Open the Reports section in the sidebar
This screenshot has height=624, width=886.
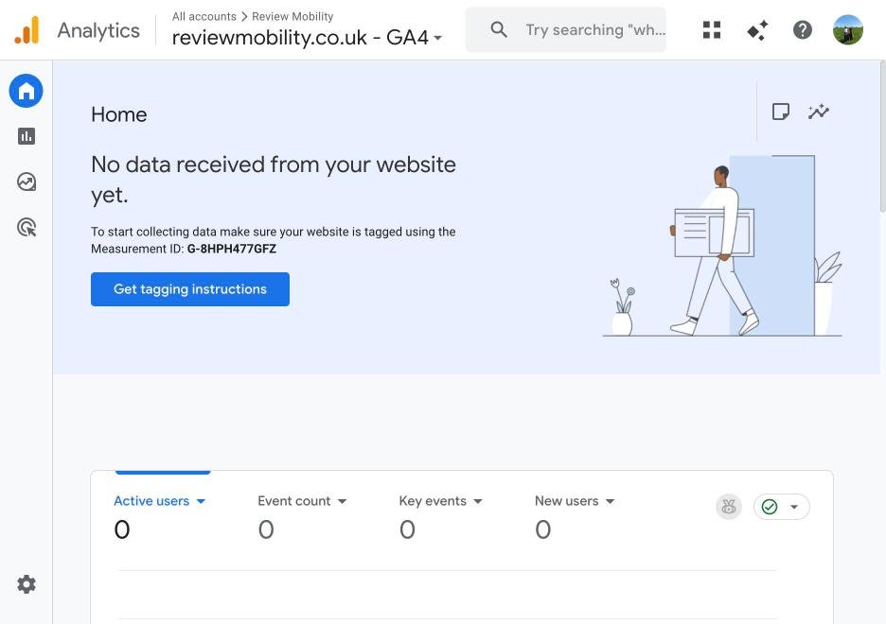26,135
